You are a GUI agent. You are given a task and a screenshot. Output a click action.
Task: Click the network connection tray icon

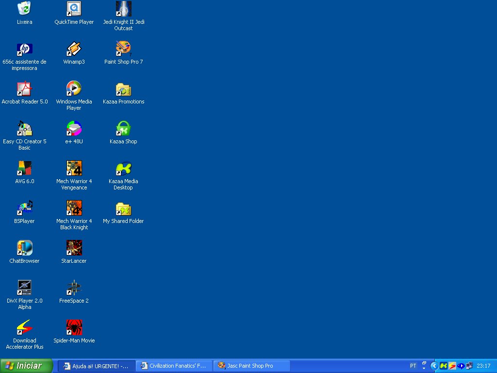coord(469,366)
